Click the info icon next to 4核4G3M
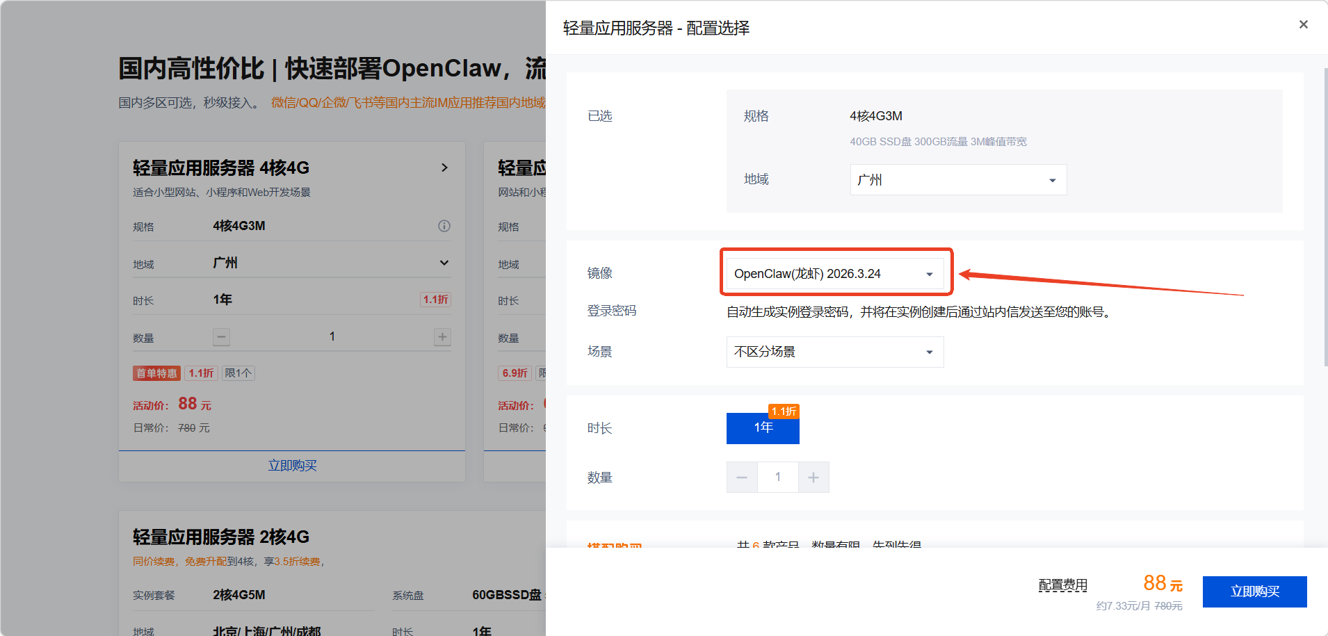Viewport: 1328px width, 636px height. tap(444, 226)
